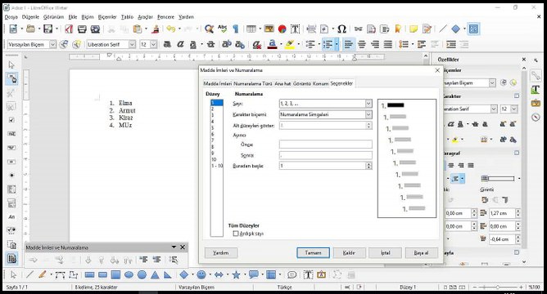Expand the floating Madde İmleri toolbar menu arrow
This screenshot has width=547, height=294.
pyautogui.click(x=174, y=247)
